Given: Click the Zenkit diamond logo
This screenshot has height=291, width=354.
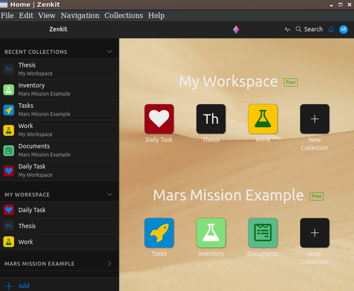Looking at the screenshot, I should point(236,29).
